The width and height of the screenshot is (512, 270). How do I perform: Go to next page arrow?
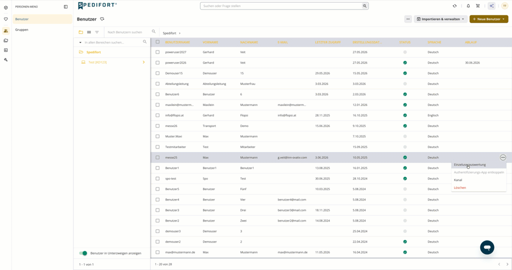tap(507, 264)
